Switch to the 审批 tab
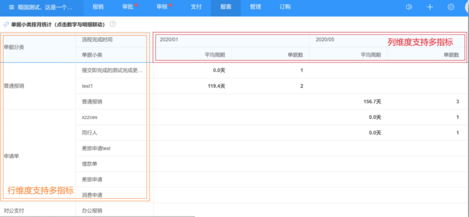This screenshot has width=469, height=217. [x=128, y=7]
